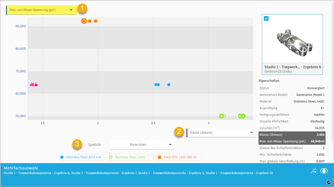Select the Max. globale Verschiebung (in) row
334x187 pixels.
pyautogui.click(x=292, y=161)
